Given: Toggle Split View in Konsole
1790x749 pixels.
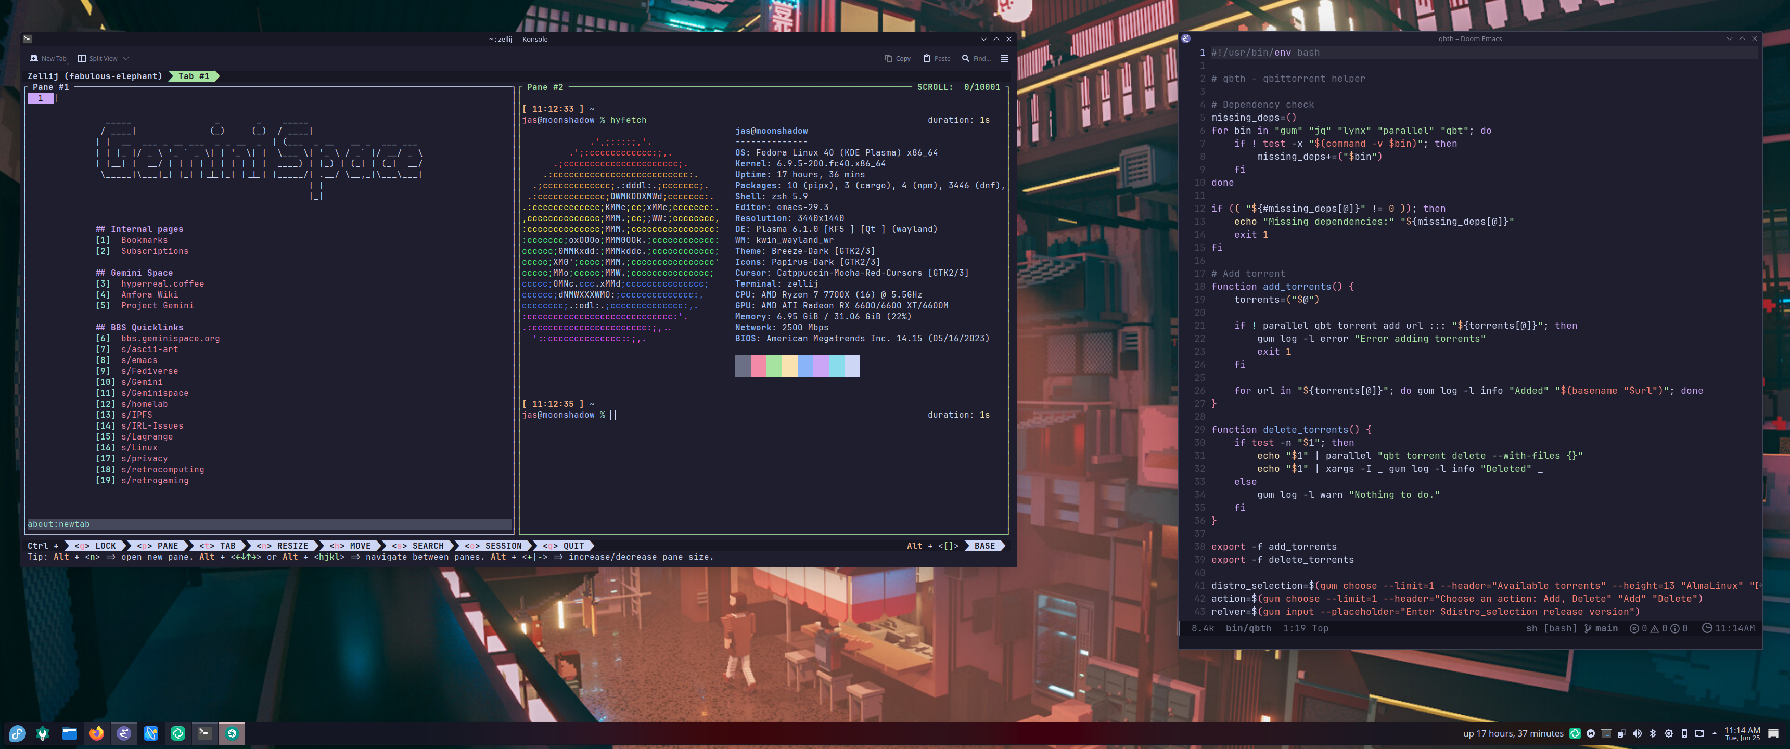Looking at the screenshot, I should pyautogui.click(x=97, y=58).
